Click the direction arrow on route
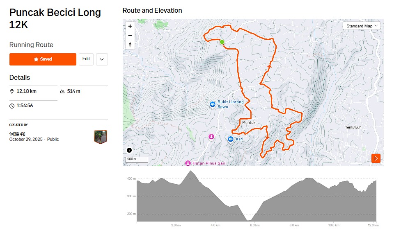 [x=270, y=65]
